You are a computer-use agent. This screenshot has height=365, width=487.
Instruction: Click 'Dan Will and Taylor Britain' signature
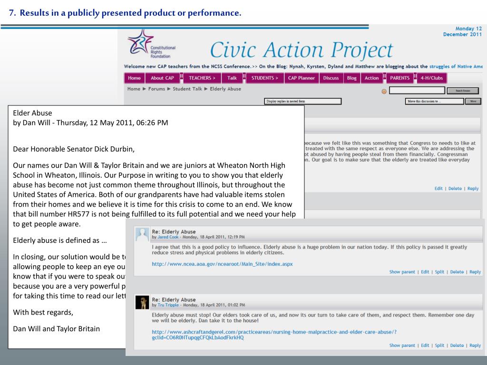click(56, 329)
